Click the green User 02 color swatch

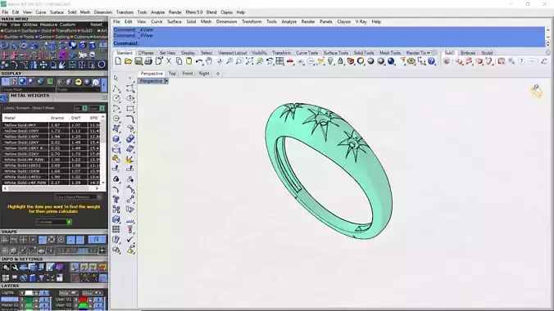84,305
